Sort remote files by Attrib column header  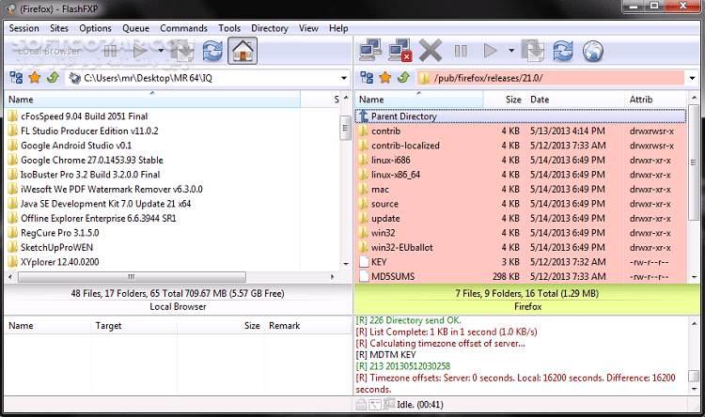pyautogui.click(x=655, y=100)
